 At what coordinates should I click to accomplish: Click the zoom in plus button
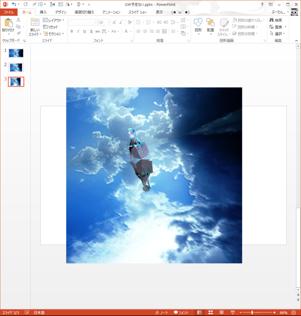pos(274,312)
